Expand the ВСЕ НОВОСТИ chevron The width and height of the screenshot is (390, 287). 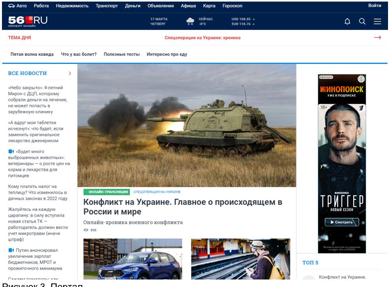tap(69, 73)
